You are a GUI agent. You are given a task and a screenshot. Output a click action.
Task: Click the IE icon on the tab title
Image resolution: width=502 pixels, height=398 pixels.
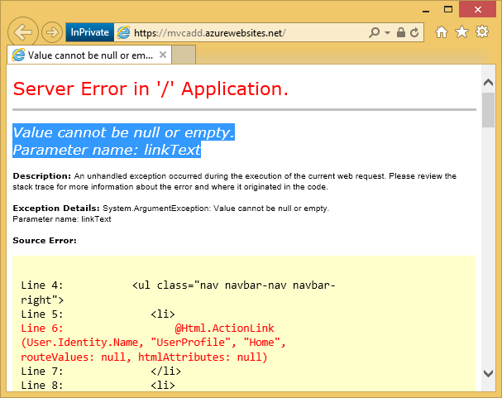pos(18,55)
